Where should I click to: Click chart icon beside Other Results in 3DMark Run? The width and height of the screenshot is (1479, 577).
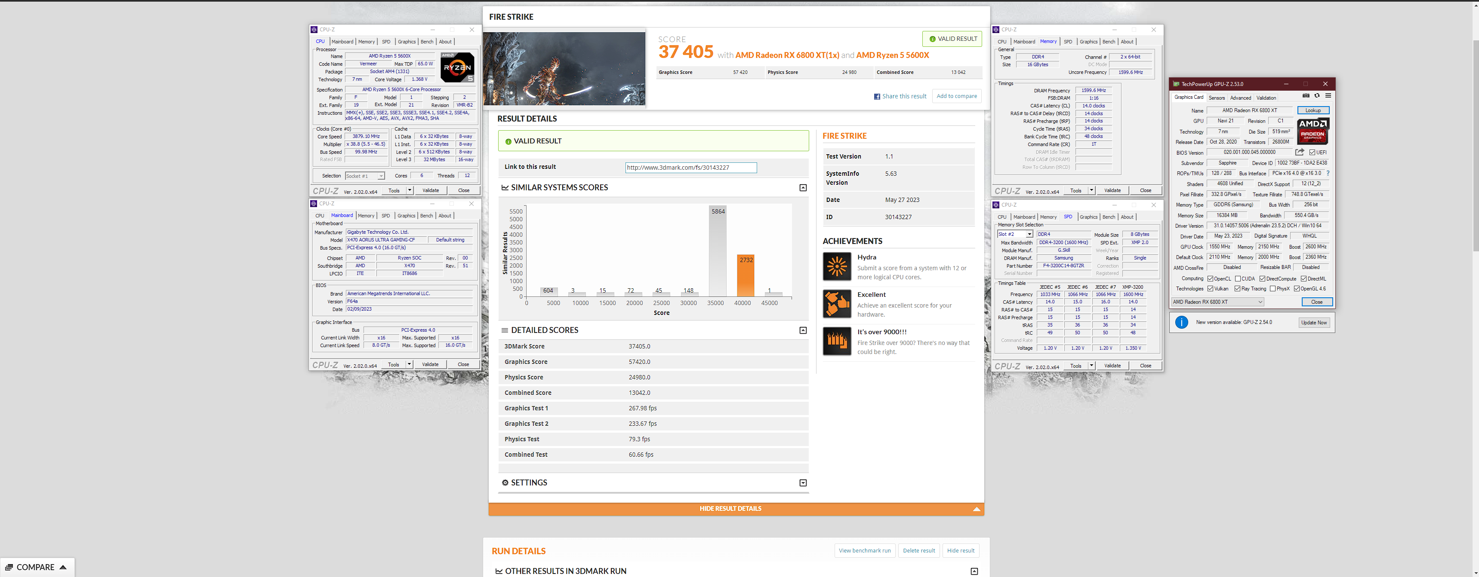[x=499, y=571]
